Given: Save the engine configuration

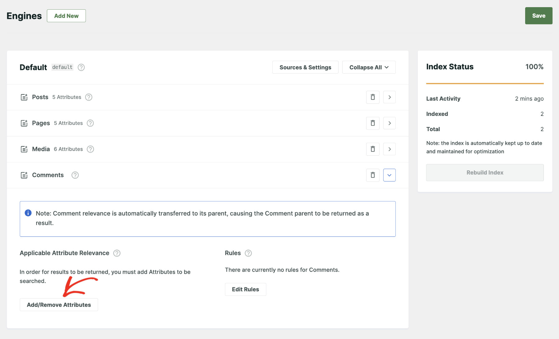Looking at the screenshot, I should (x=539, y=16).
